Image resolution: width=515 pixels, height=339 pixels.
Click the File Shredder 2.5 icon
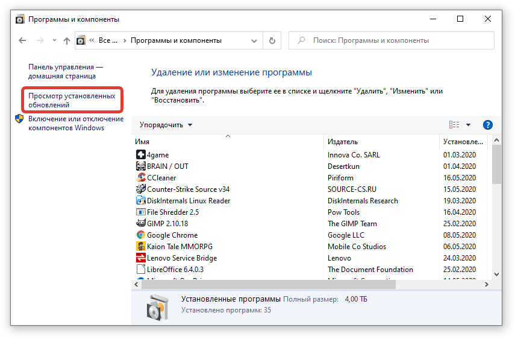[140, 212]
